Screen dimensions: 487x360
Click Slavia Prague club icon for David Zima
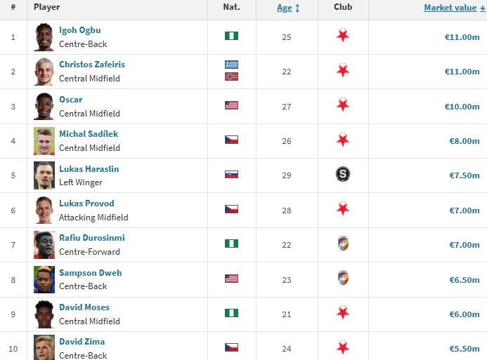[x=343, y=347]
